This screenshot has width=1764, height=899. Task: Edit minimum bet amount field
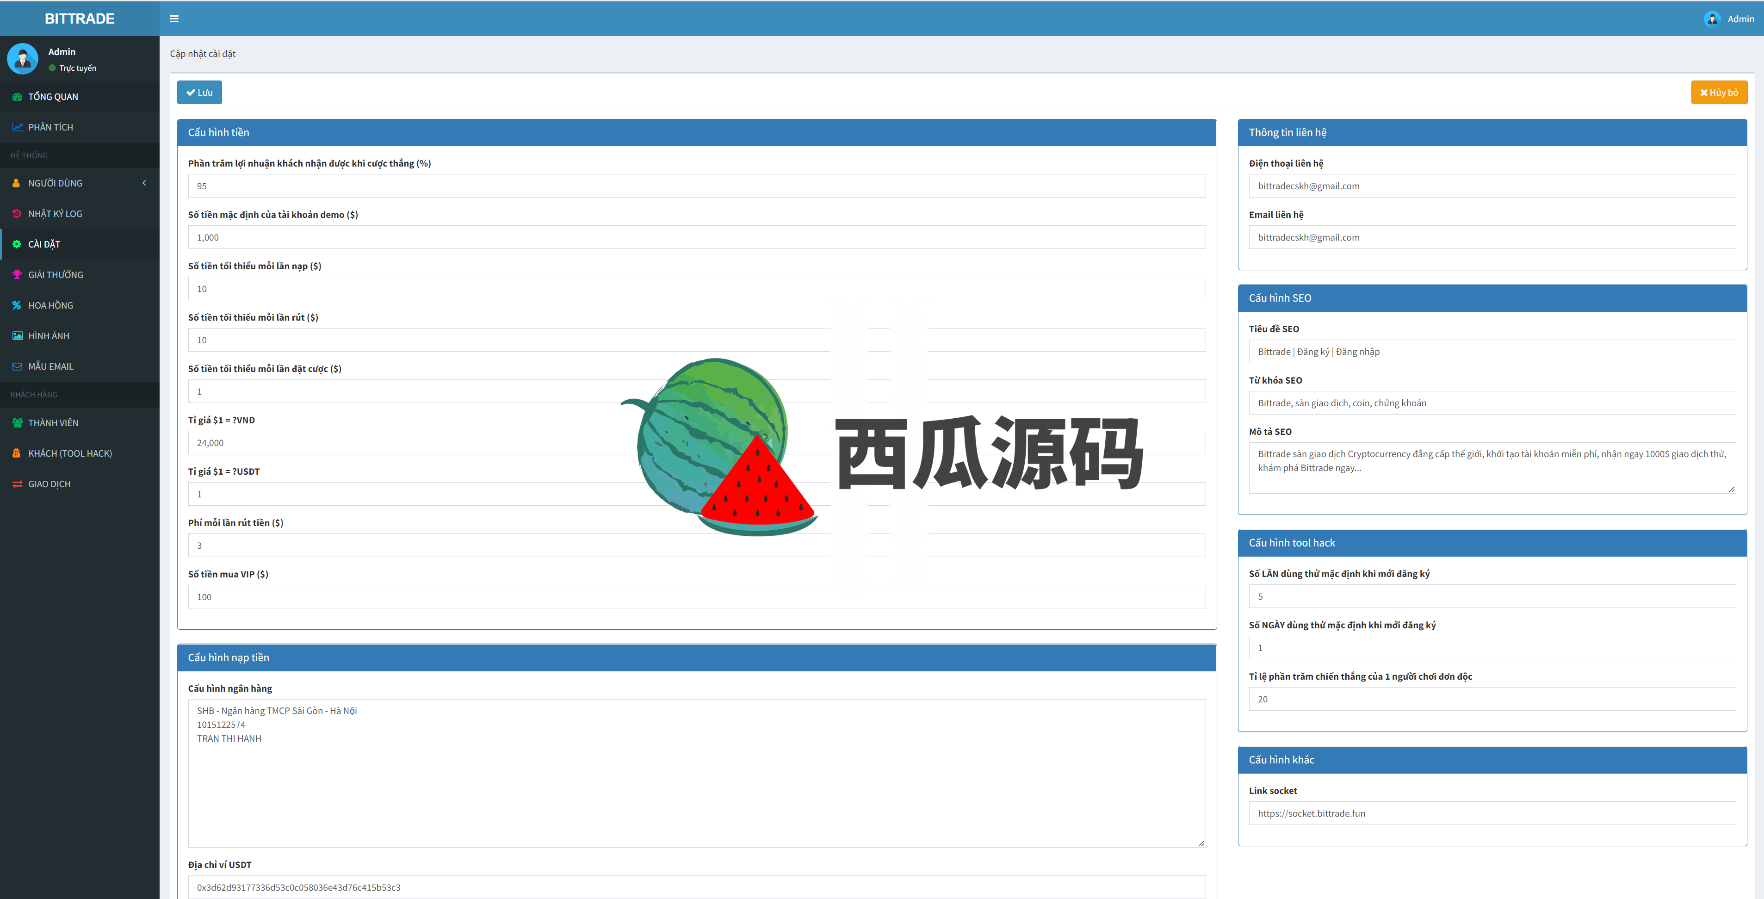point(696,391)
